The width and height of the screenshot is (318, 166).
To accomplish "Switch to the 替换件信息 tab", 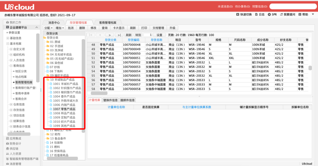I will [110, 100].
